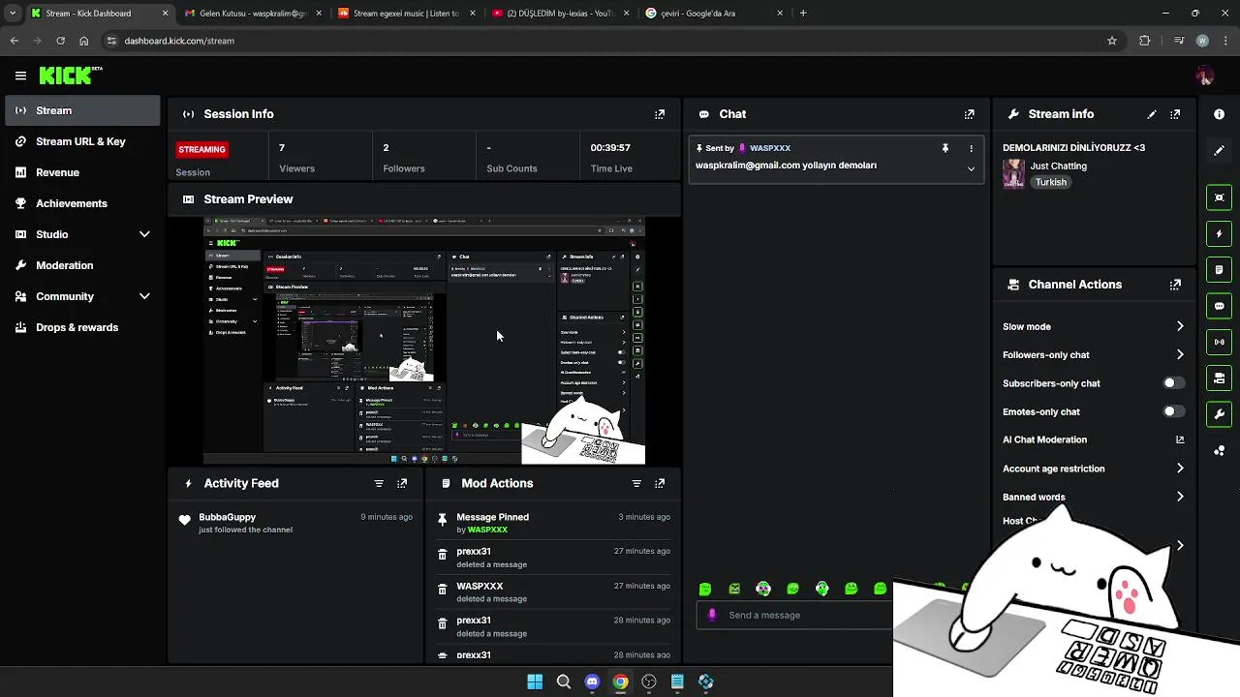This screenshot has width=1240, height=697.
Task: Toggle channel actions widget in right sidebar
Action: coord(1219,378)
